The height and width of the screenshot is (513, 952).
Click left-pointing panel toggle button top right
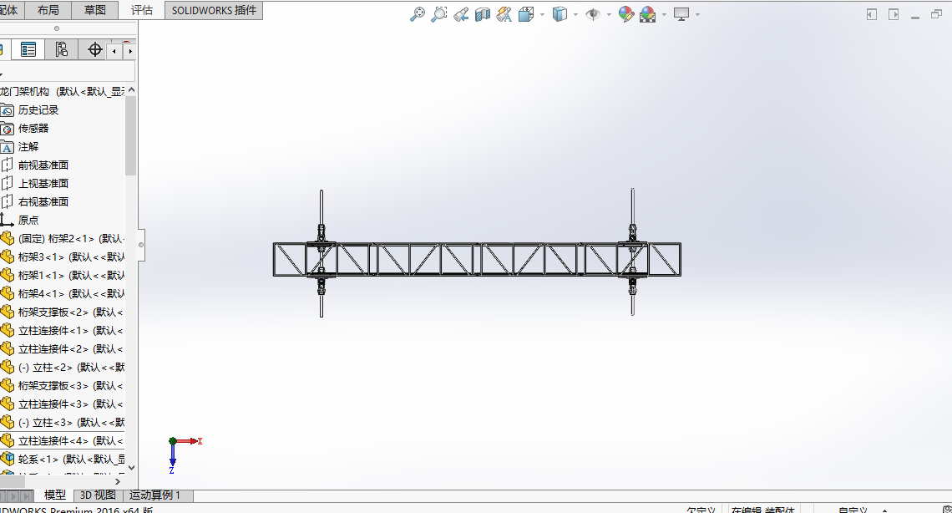coord(872,14)
